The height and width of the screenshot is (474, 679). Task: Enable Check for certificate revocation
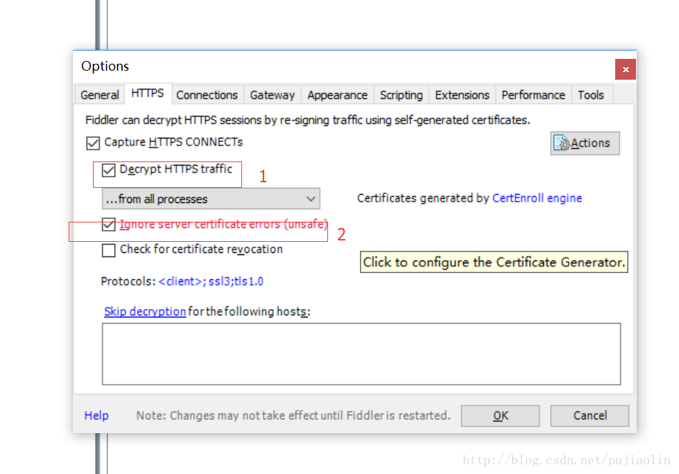[109, 249]
